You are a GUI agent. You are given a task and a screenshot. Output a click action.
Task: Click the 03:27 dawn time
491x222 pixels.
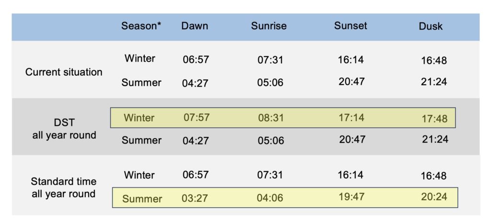[x=195, y=199]
